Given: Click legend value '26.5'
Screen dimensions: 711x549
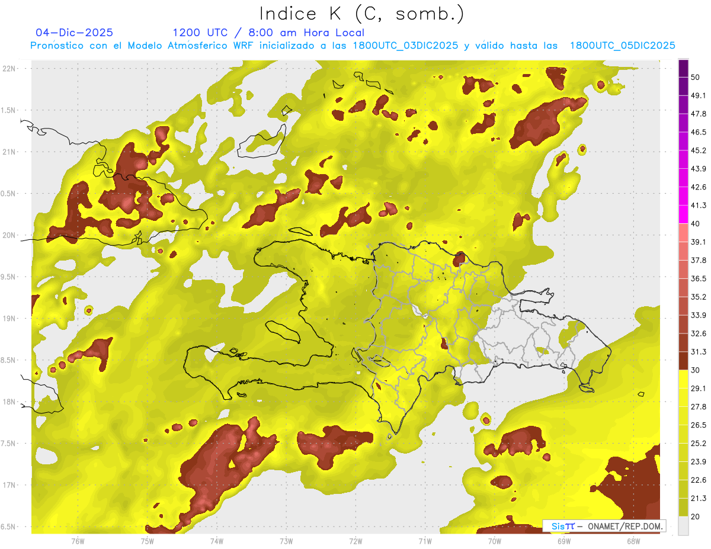Looking at the screenshot, I should tap(699, 425).
